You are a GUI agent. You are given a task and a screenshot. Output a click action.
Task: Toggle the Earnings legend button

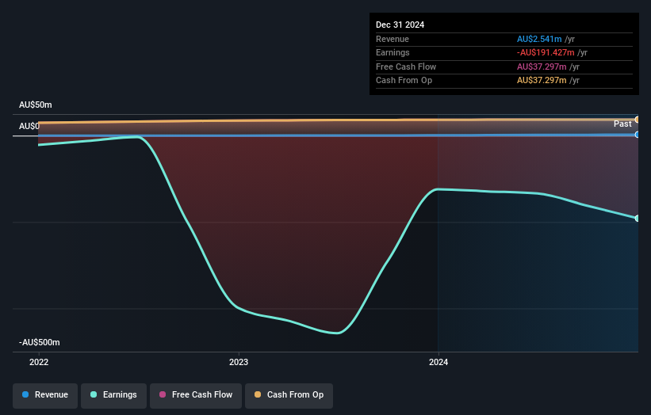tap(113, 395)
